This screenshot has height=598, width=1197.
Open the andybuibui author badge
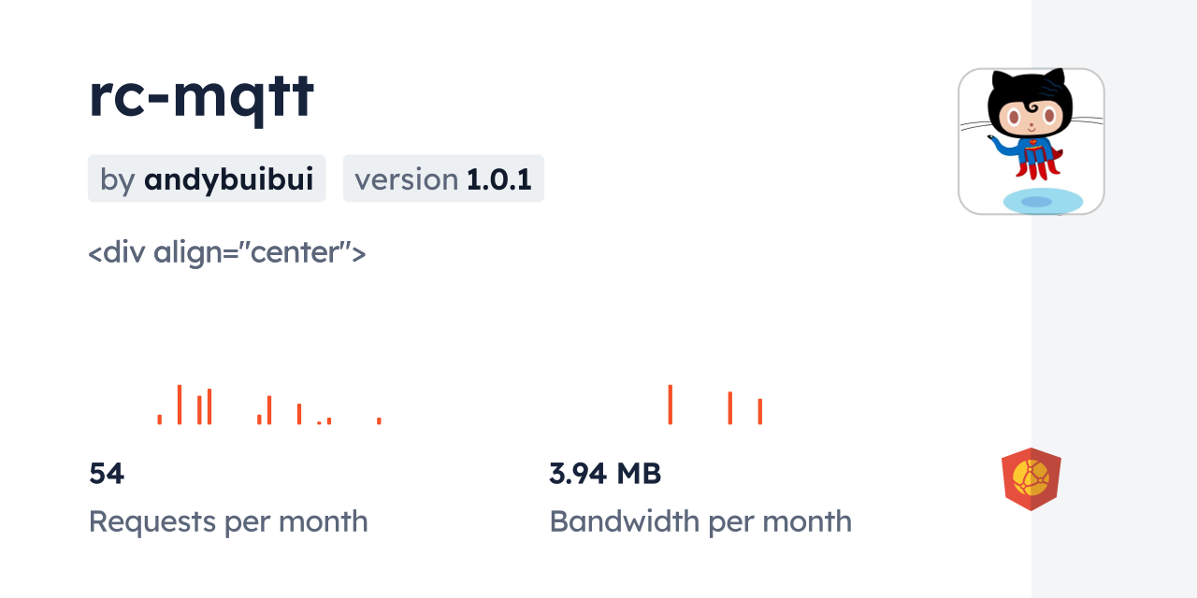(207, 178)
